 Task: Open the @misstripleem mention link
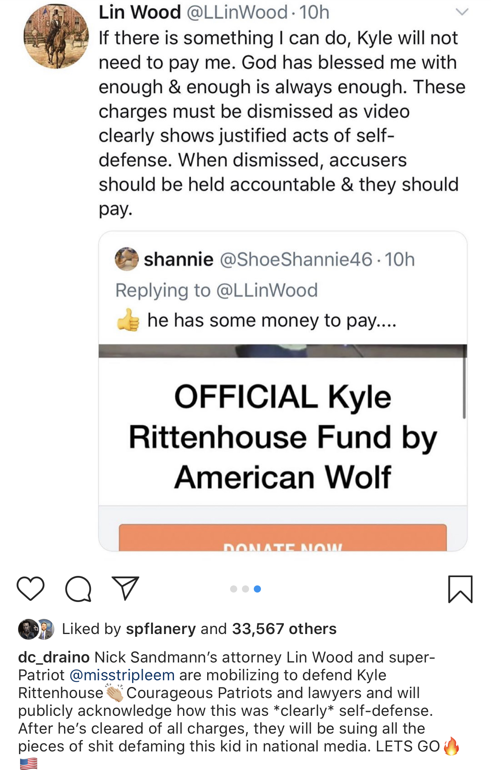122,675
